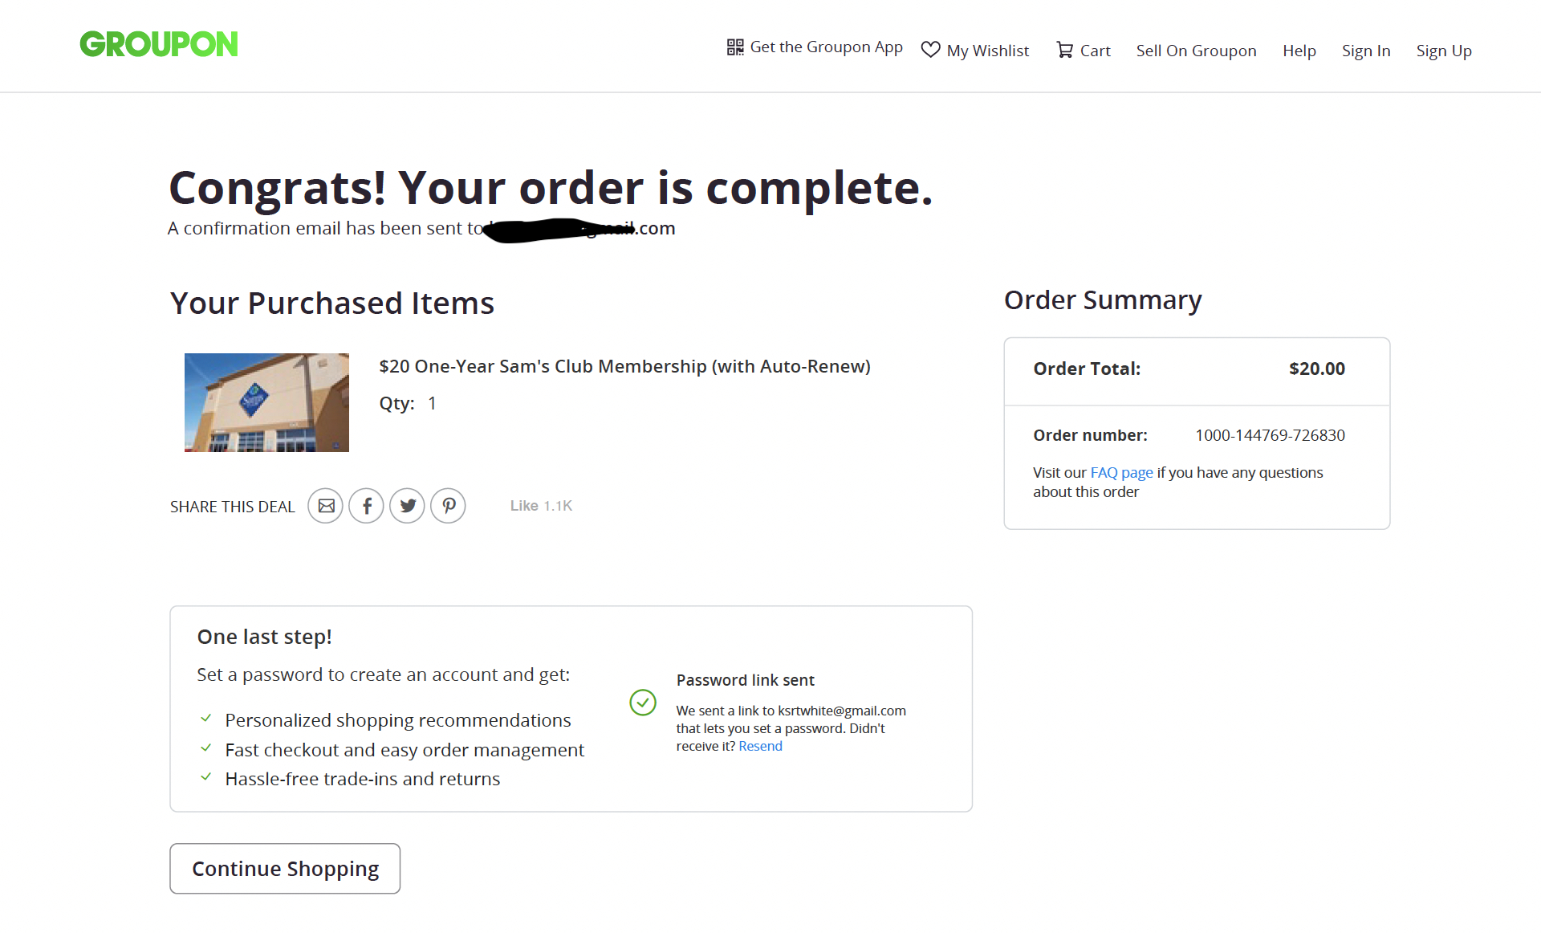
Task: Click the wishlist heart icon
Action: coord(930,50)
